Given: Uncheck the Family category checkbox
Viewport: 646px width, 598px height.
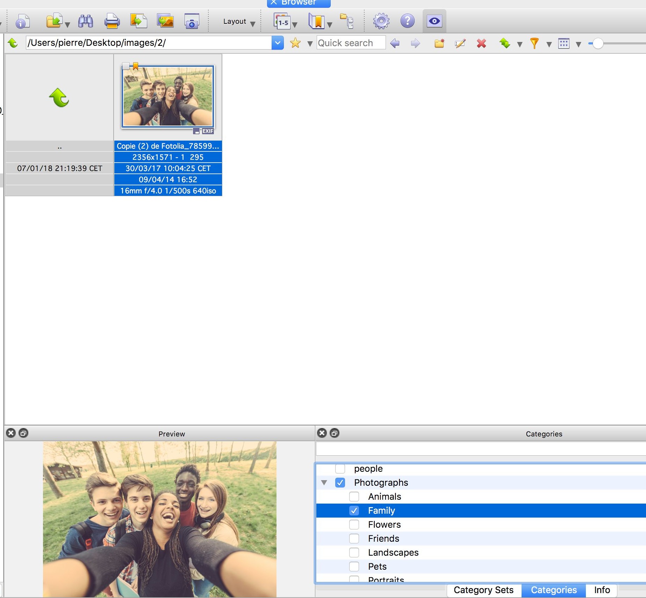Looking at the screenshot, I should pos(354,511).
